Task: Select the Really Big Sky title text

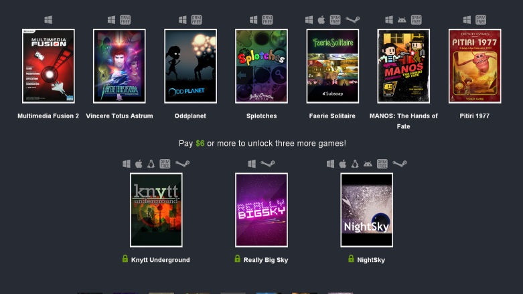Action: [266, 260]
